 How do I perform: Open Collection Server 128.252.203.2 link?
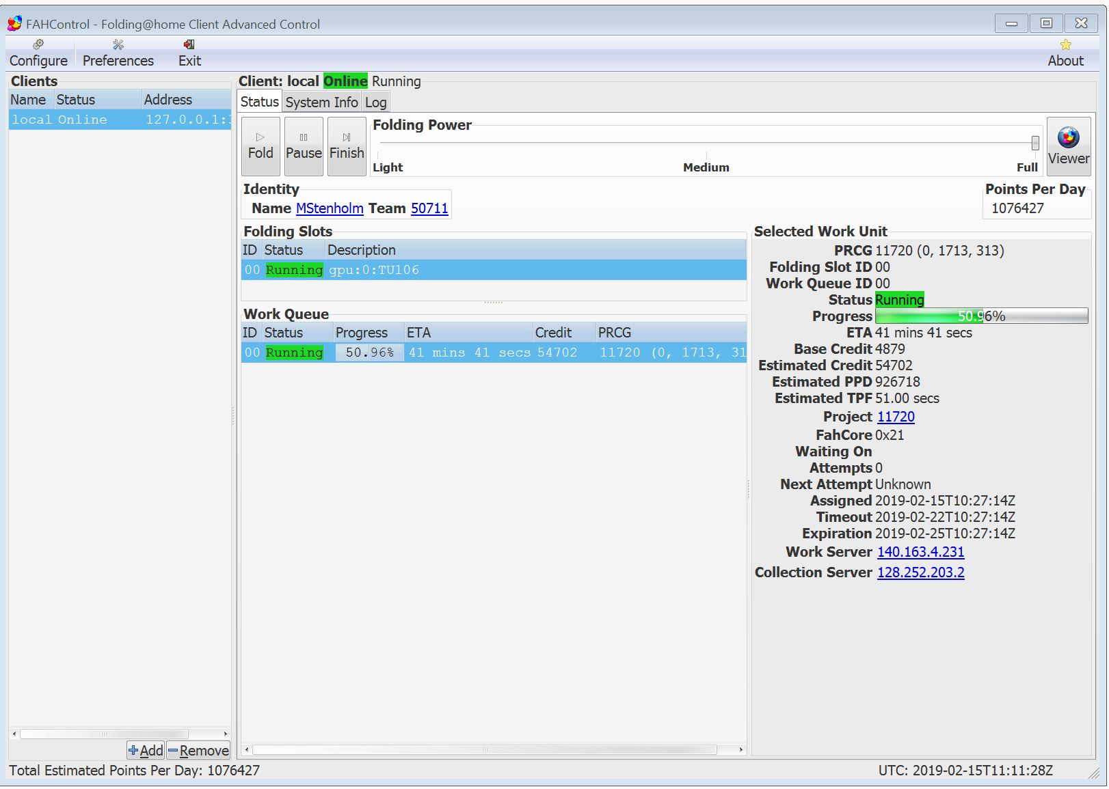(x=920, y=572)
